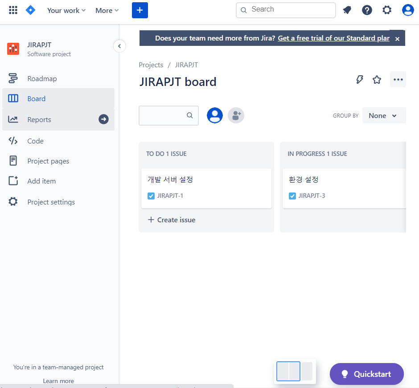Click the board search input field
This screenshot has height=388, width=419.
(x=168, y=115)
